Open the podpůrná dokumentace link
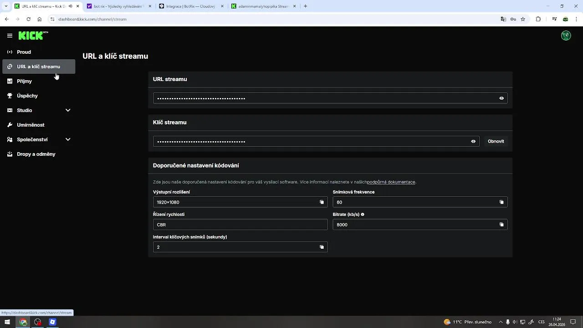The width and height of the screenshot is (583, 328). tap(391, 182)
